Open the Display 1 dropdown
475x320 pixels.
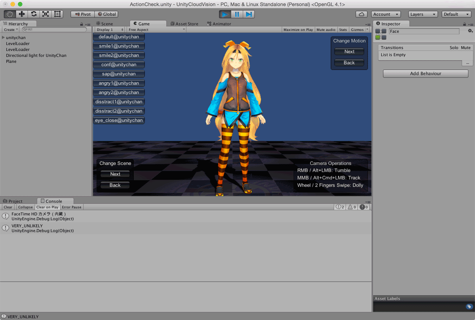pos(109,30)
